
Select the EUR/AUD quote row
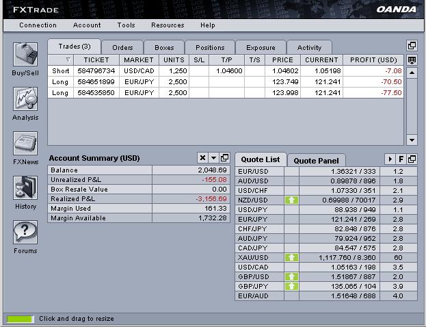tap(326, 296)
